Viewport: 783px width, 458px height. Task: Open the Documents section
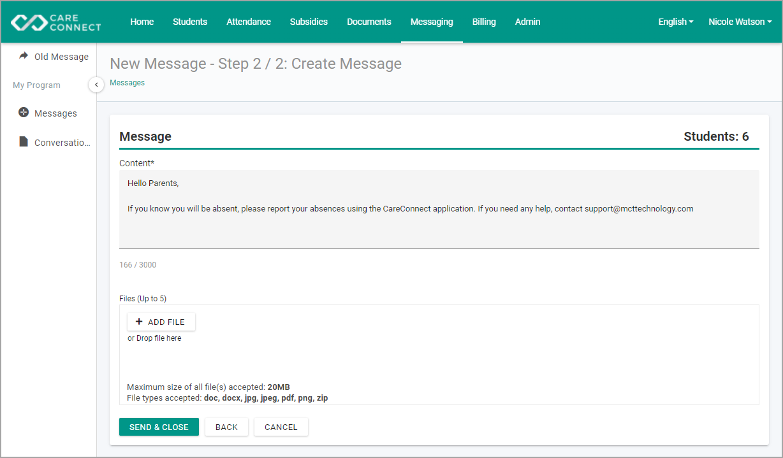tap(369, 22)
